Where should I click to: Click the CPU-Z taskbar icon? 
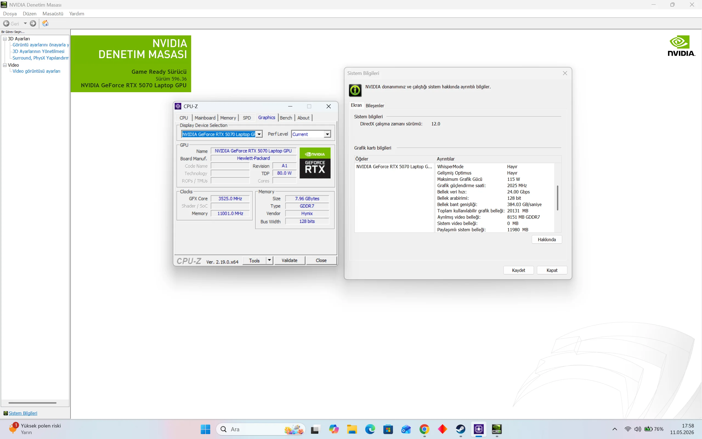(479, 429)
